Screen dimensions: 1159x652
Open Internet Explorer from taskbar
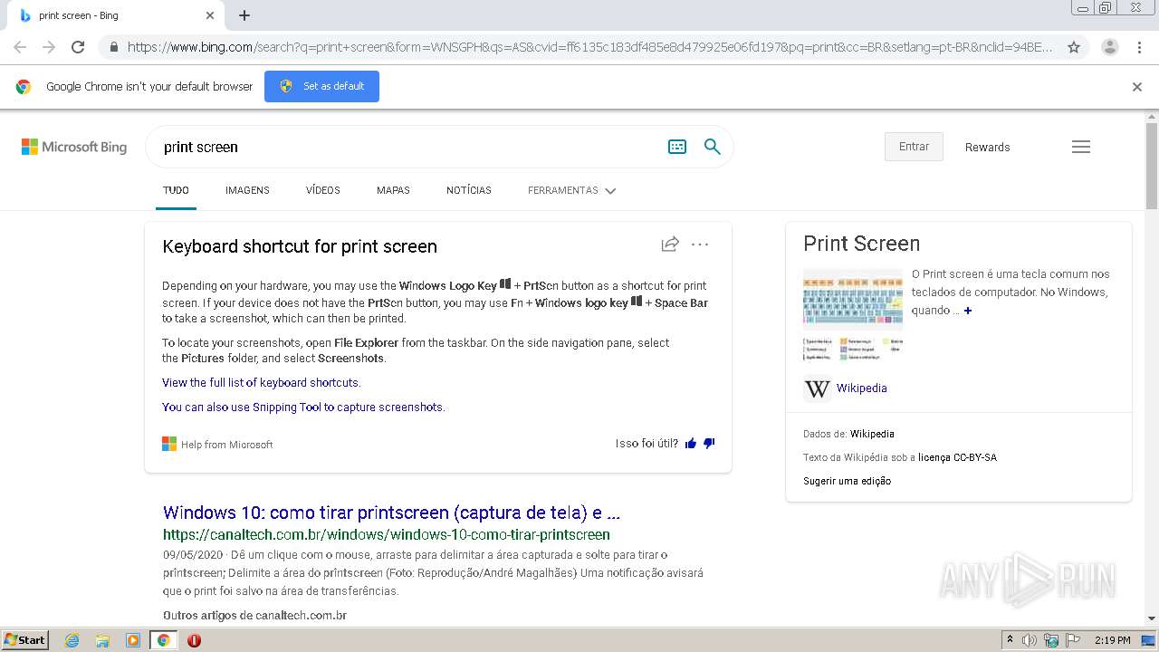(72, 640)
